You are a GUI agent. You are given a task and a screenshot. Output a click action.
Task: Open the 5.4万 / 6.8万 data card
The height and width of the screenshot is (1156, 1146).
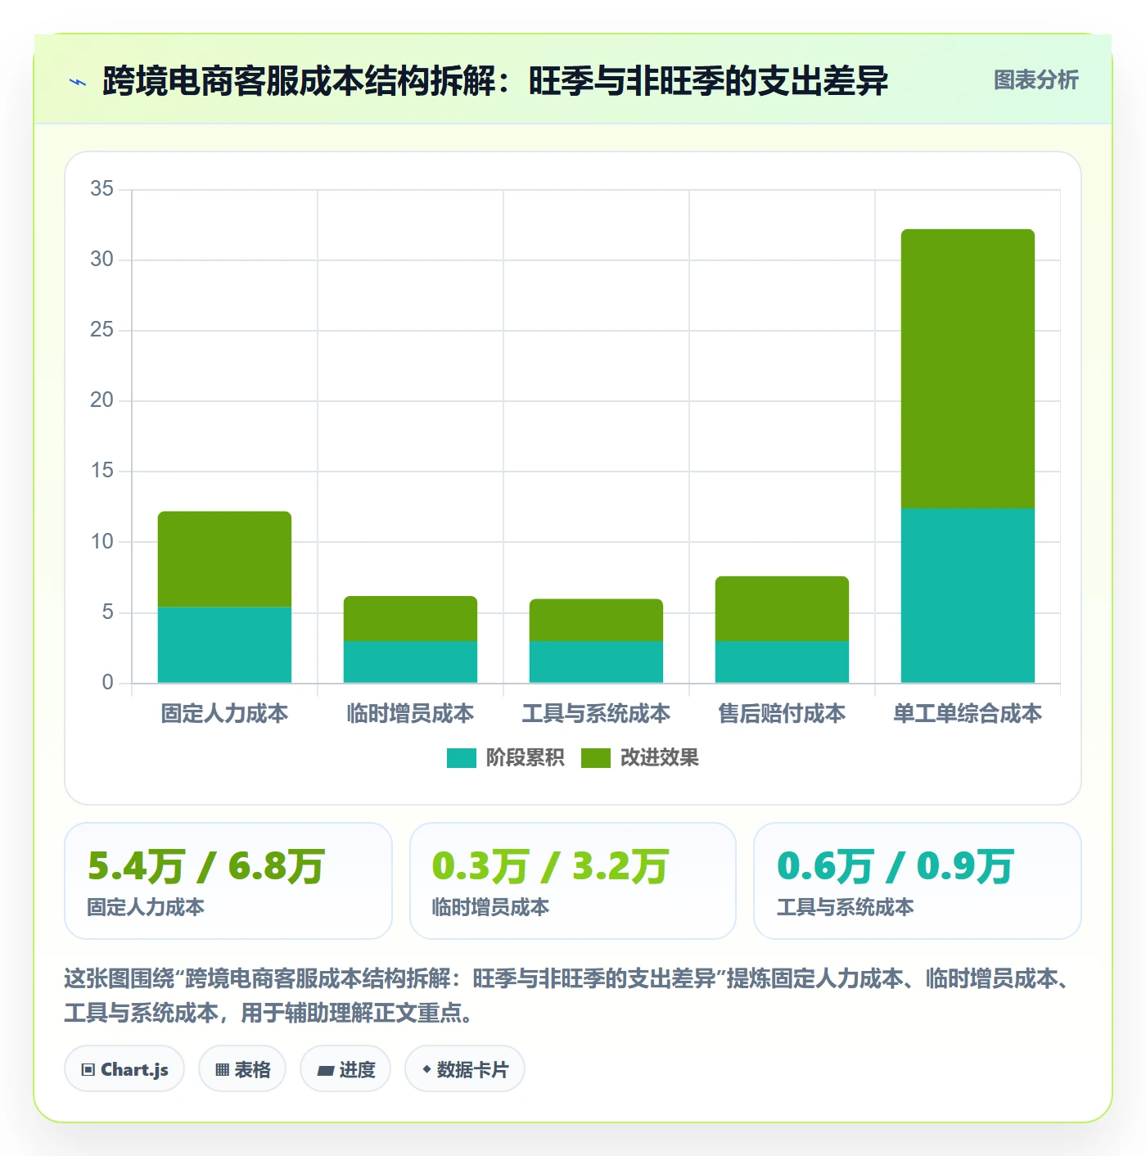pos(228,881)
